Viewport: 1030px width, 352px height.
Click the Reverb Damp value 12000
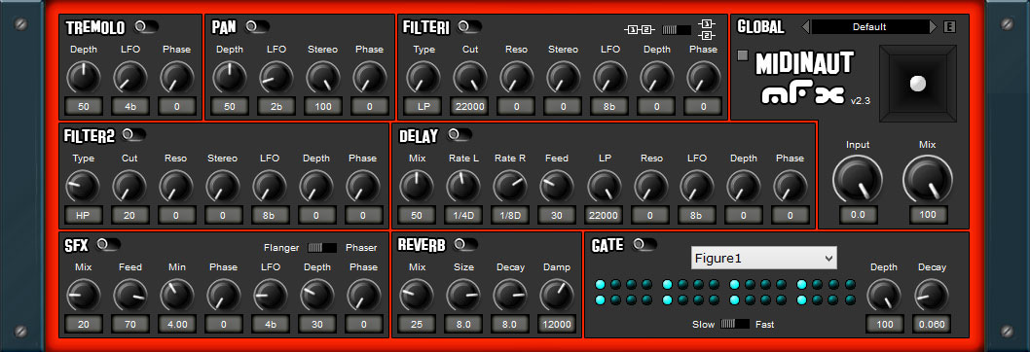click(557, 324)
